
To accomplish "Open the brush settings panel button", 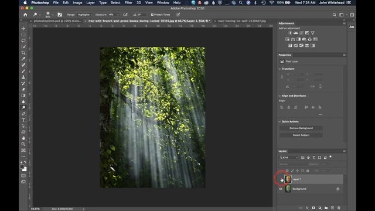I will tap(60, 15).
